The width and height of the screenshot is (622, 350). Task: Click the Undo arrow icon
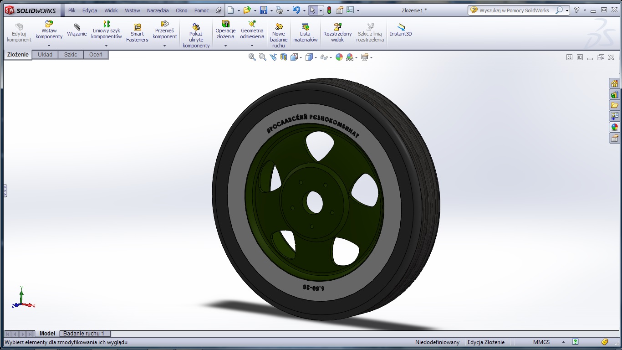pyautogui.click(x=296, y=10)
